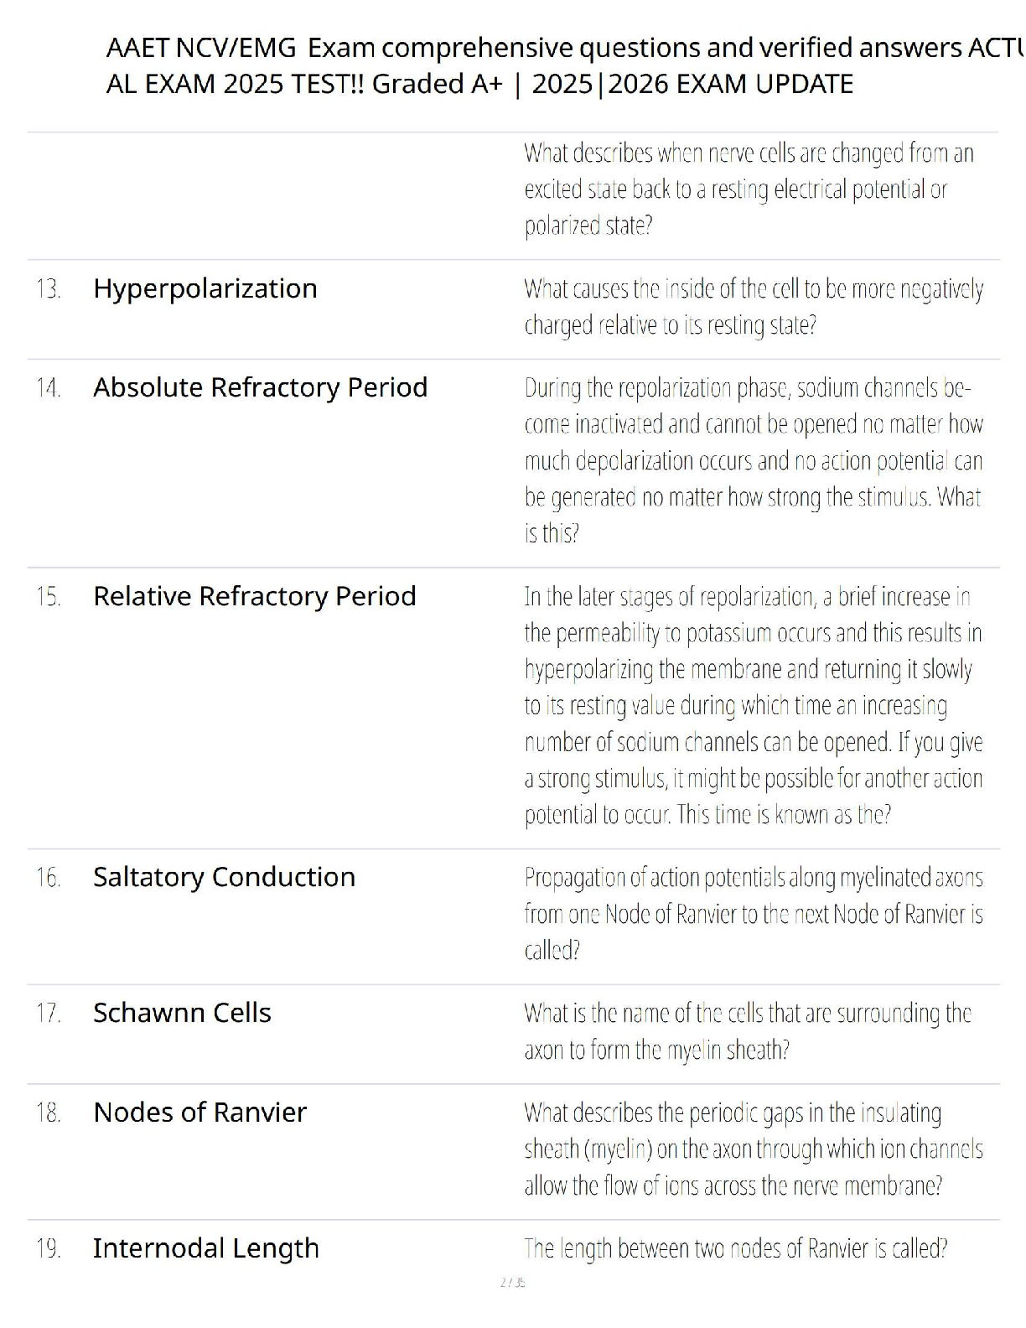Viewport: 1026px width, 1328px height.
Task: Click the term Hyperpolarization
Action: 205,288
